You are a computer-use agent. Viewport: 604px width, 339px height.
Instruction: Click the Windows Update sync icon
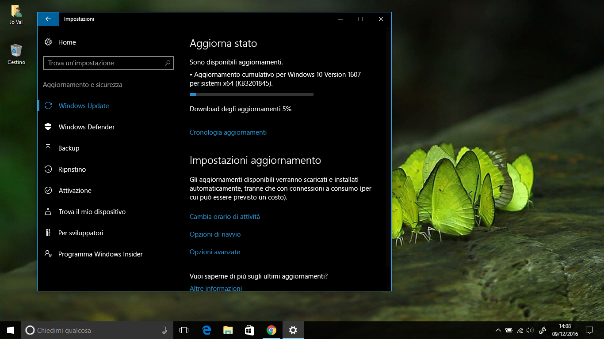[x=48, y=106]
